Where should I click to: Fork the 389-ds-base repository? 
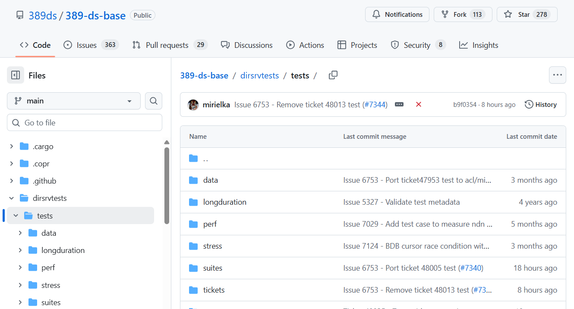462,14
